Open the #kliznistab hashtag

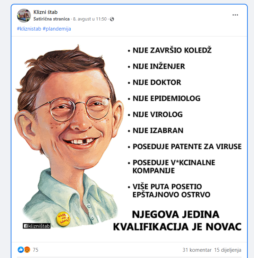[29, 29]
